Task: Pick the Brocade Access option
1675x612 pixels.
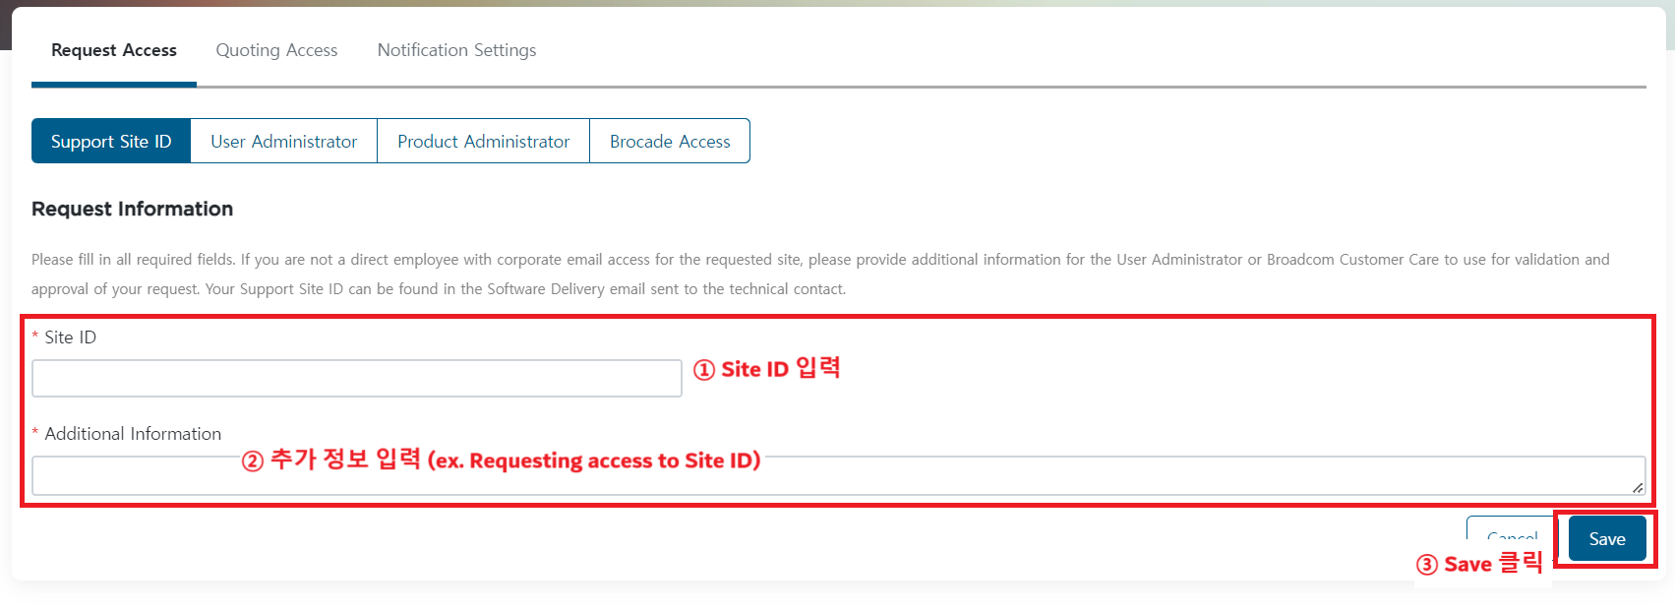Action: pos(670,142)
